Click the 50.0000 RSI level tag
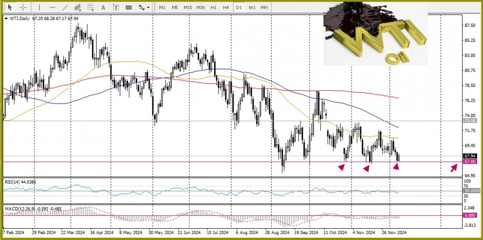The image size is (483, 240). tap(471, 191)
